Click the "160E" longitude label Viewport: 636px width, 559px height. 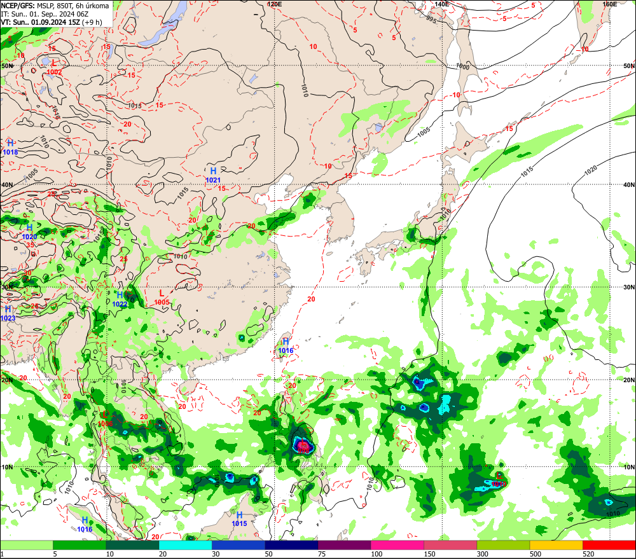610,4
